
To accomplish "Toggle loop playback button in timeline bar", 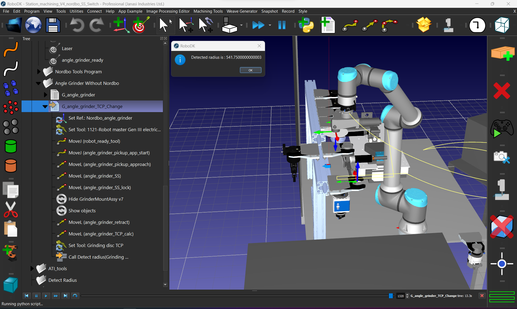I will pos(75,296).
